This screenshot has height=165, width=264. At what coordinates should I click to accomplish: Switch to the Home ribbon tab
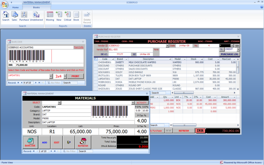[16, 7]
